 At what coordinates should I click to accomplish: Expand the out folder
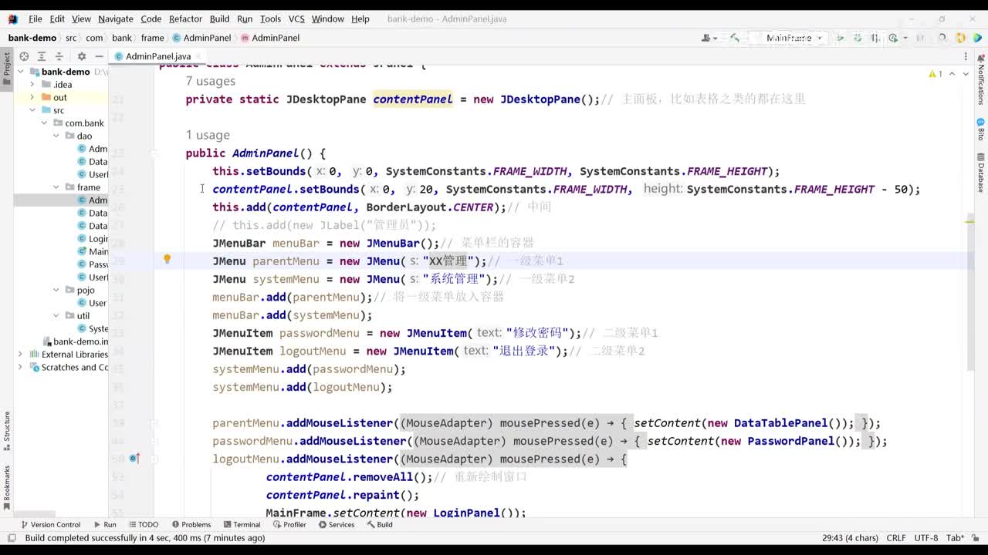coord(32,97)
